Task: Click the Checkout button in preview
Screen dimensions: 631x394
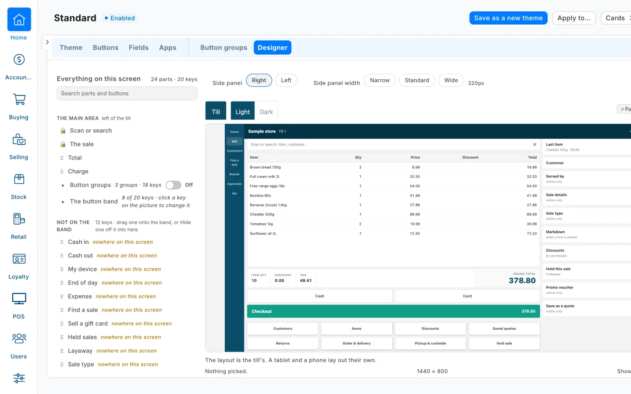Action: coord(393,311)
